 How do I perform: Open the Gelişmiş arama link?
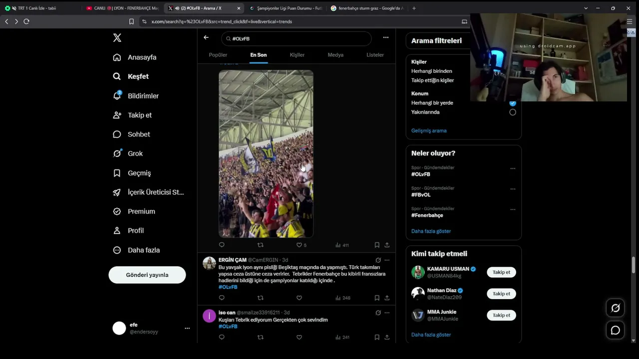429,131
